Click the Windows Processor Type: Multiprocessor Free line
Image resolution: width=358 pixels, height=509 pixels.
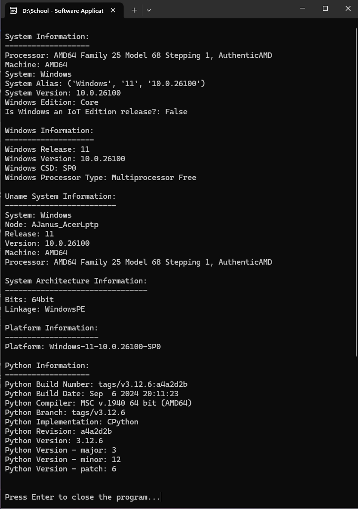click(100, 178)
